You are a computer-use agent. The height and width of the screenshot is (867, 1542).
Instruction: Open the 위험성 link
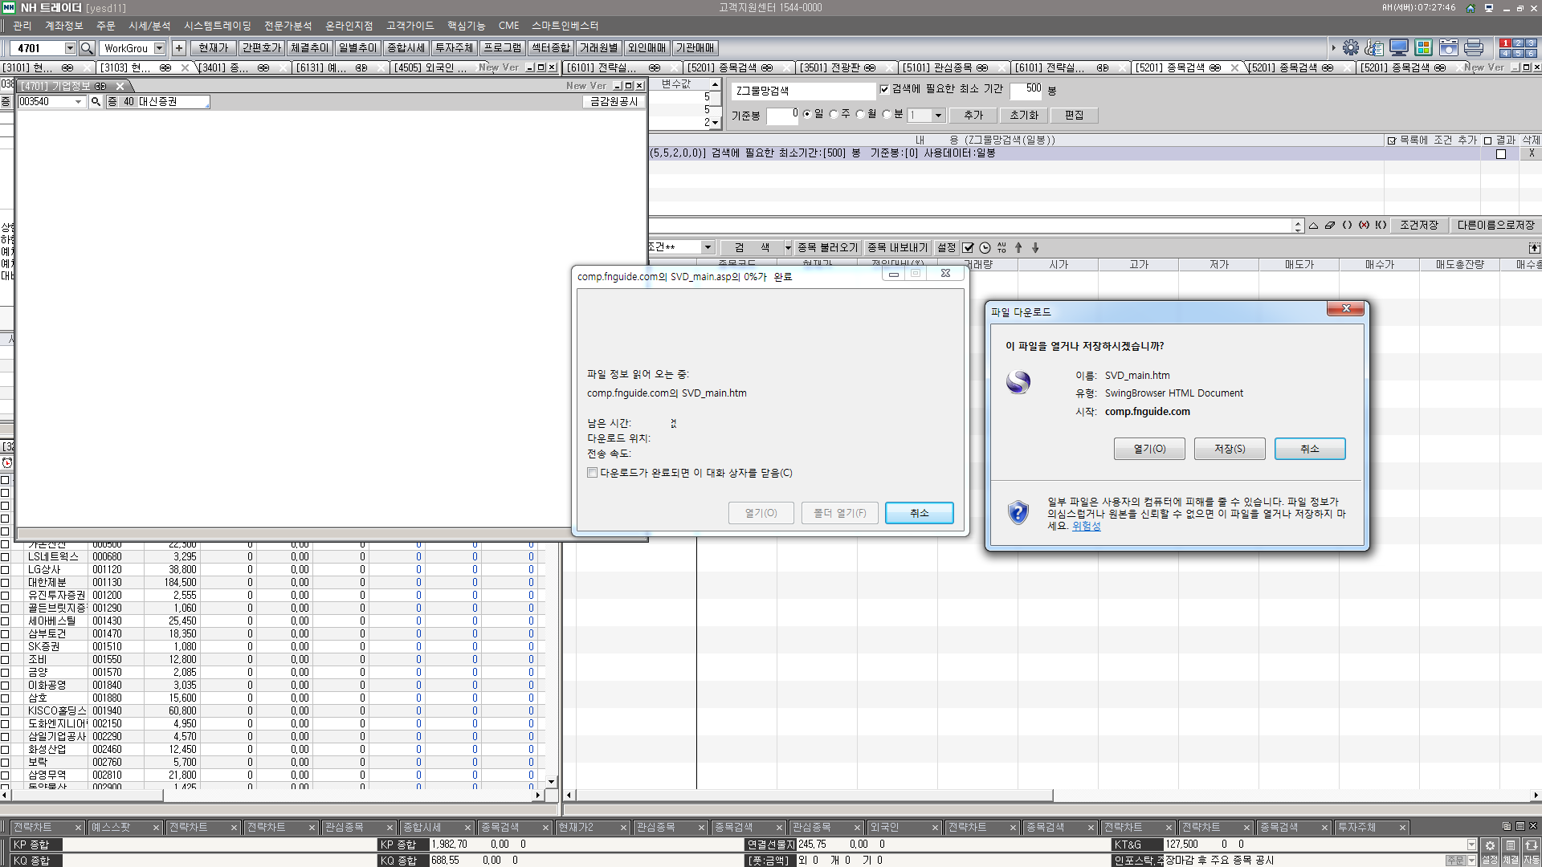1086,527
